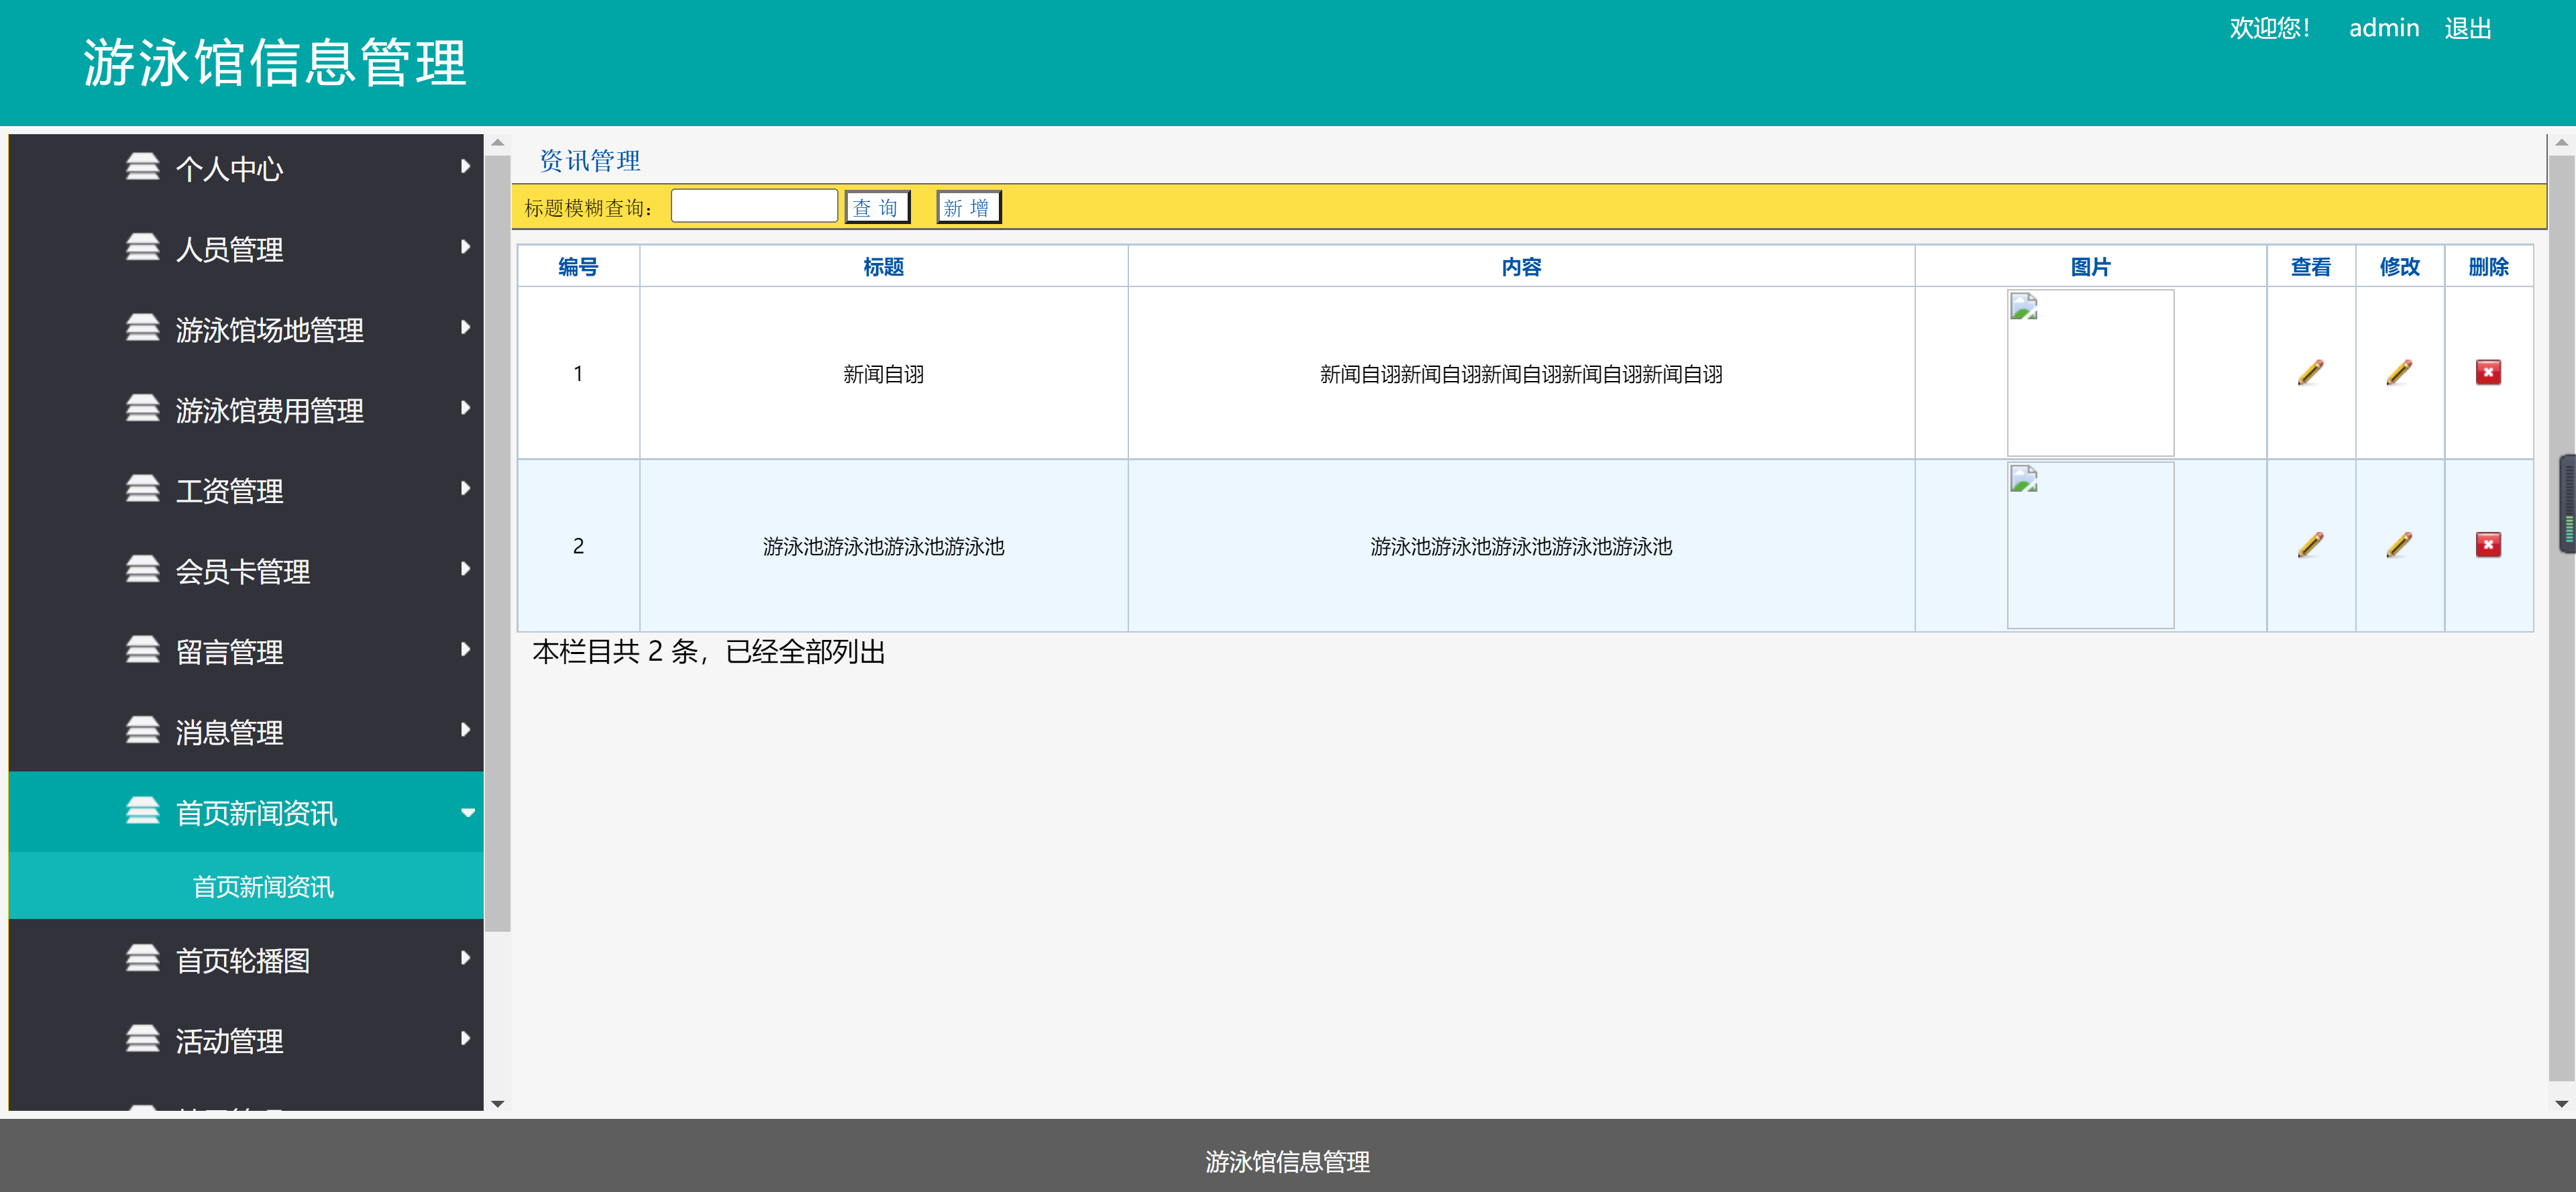Expand 游泳馆场地管理 sidebar section
This screenshot has height=1192, width=2576.
coord(268,329)
